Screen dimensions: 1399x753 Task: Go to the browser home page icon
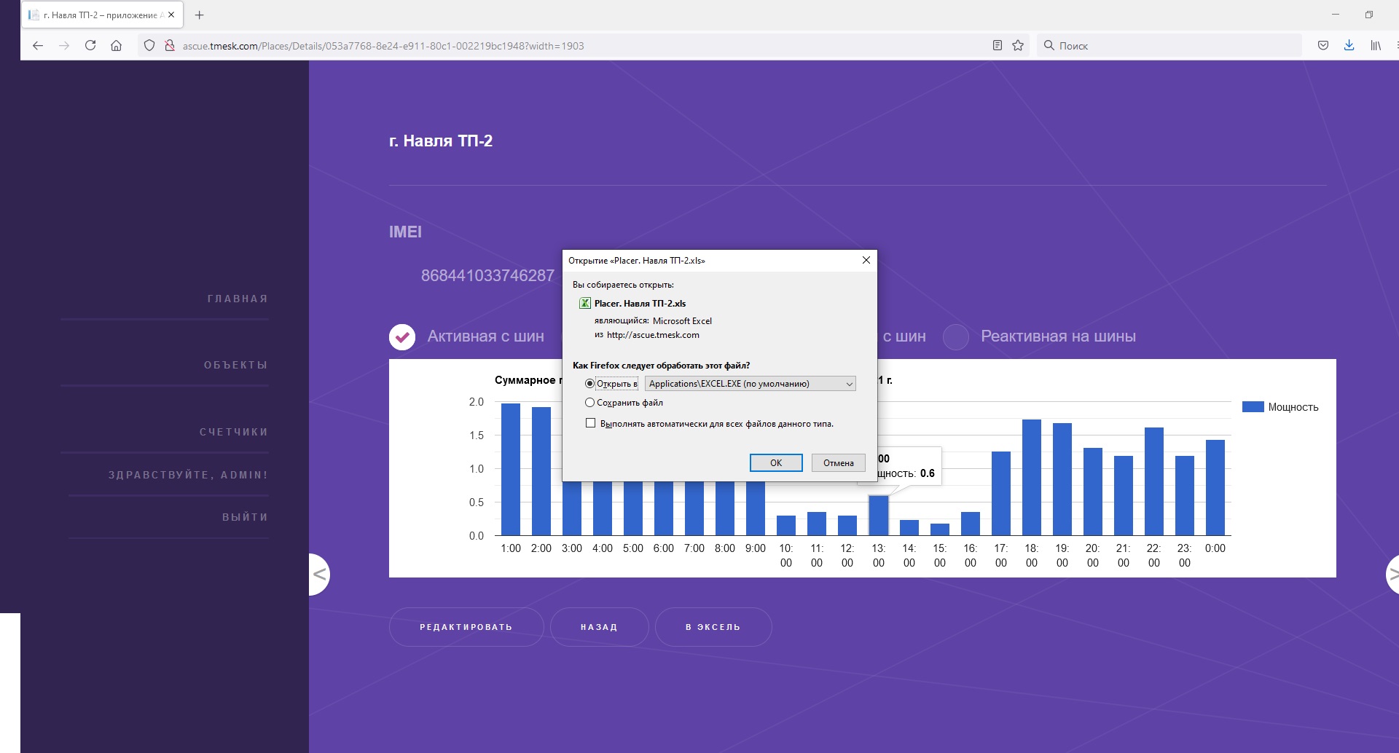click(116, 45)
